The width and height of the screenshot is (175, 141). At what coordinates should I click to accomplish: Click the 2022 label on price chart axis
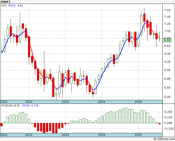[x=29, y=102]
